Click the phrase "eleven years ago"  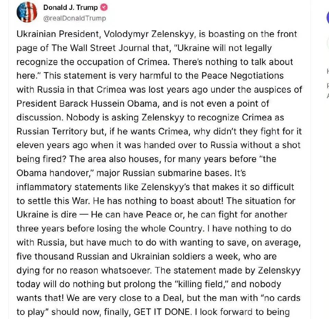click(x=52, y=145)
